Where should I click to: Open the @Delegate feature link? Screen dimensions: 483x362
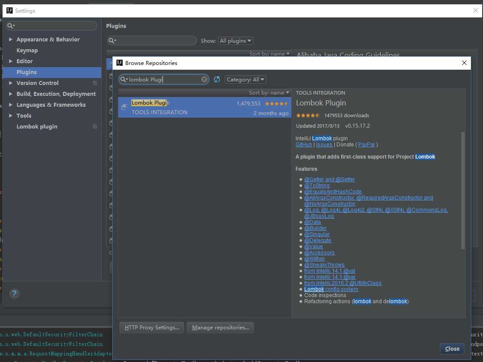pos(318,240)
